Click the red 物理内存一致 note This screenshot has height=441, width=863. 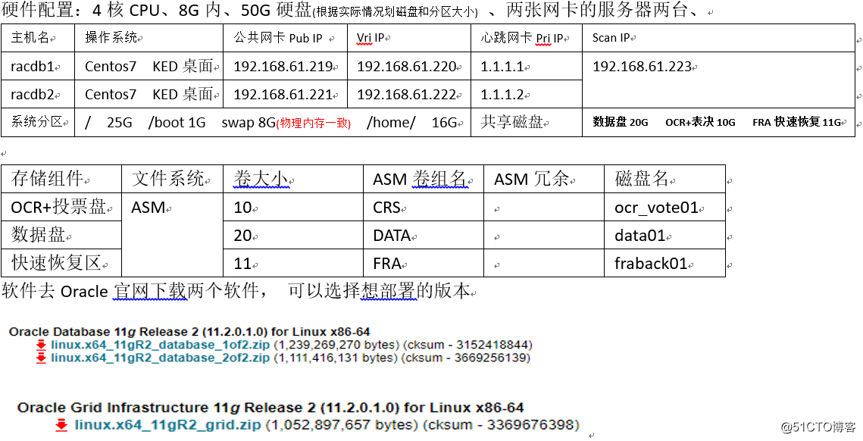[313, 124]
